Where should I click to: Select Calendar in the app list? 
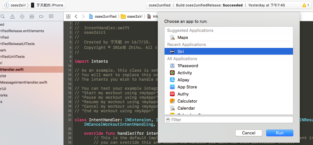click(x=229, y=108)
